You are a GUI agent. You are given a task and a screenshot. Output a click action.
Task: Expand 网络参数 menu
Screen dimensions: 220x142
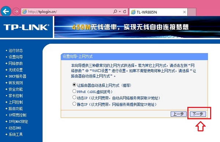(15, 63)
